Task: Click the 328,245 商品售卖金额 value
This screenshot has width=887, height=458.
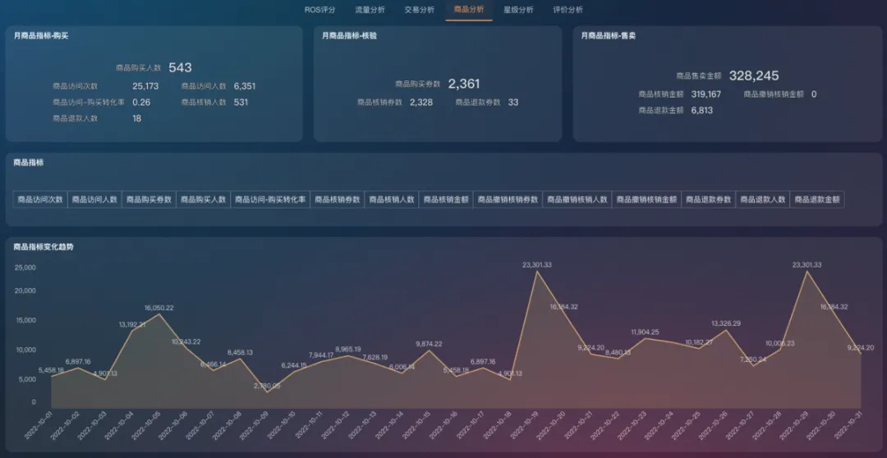Action: (754, 76)
